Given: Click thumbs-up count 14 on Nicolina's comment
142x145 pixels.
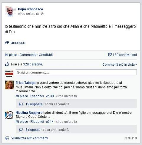Looking at the screenshot, I should [50, 122].
